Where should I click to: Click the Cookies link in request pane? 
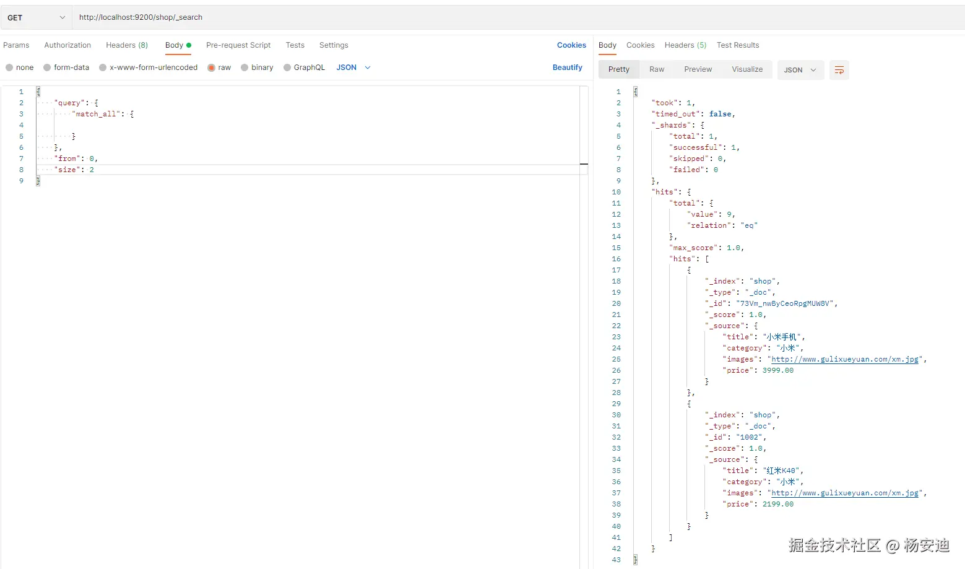pyautogui.click(x=571, y=45)
